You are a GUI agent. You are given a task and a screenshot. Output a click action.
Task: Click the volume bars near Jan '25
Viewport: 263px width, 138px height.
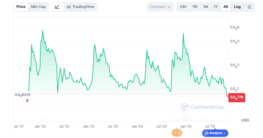click(x=183, y=117)
